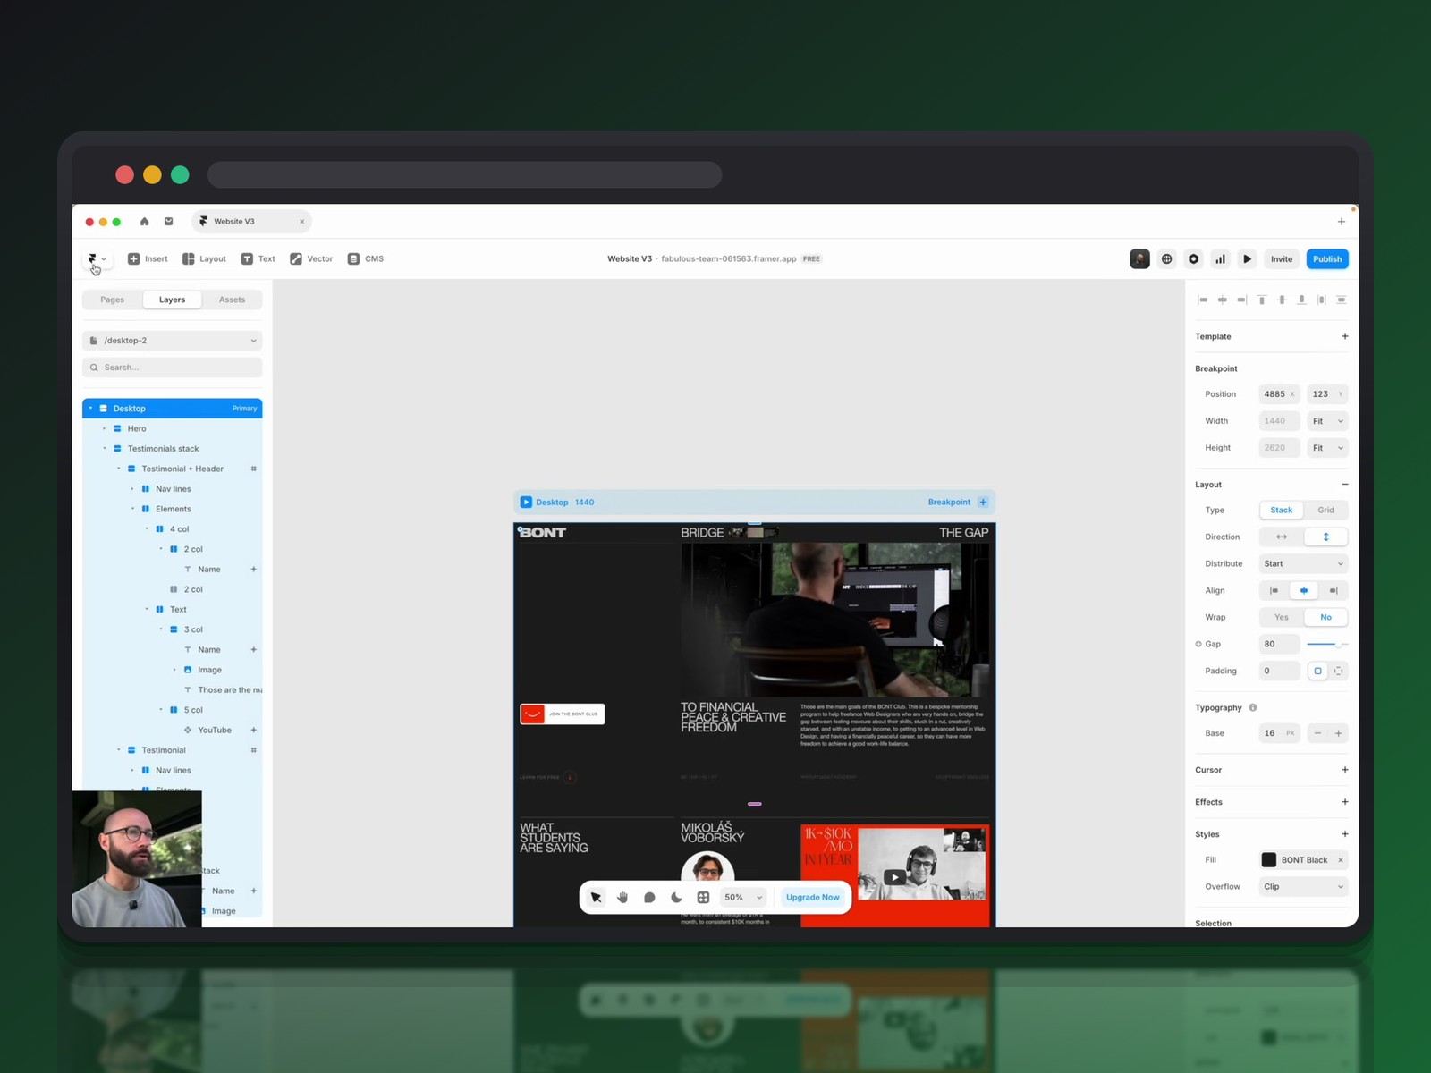Click grid icon on Testimonial + Header row
Image resolution: width=1431 pixels, height=1073 pixels.
[x=254, y=469]
